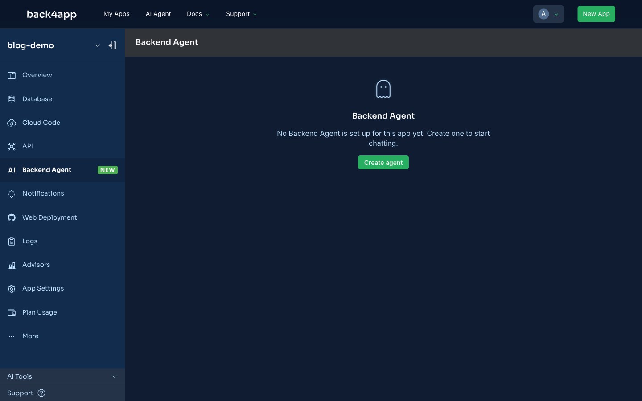Click the Cloud Code cloud icon
The image size is (642, 401).
(x=12, y=123)
